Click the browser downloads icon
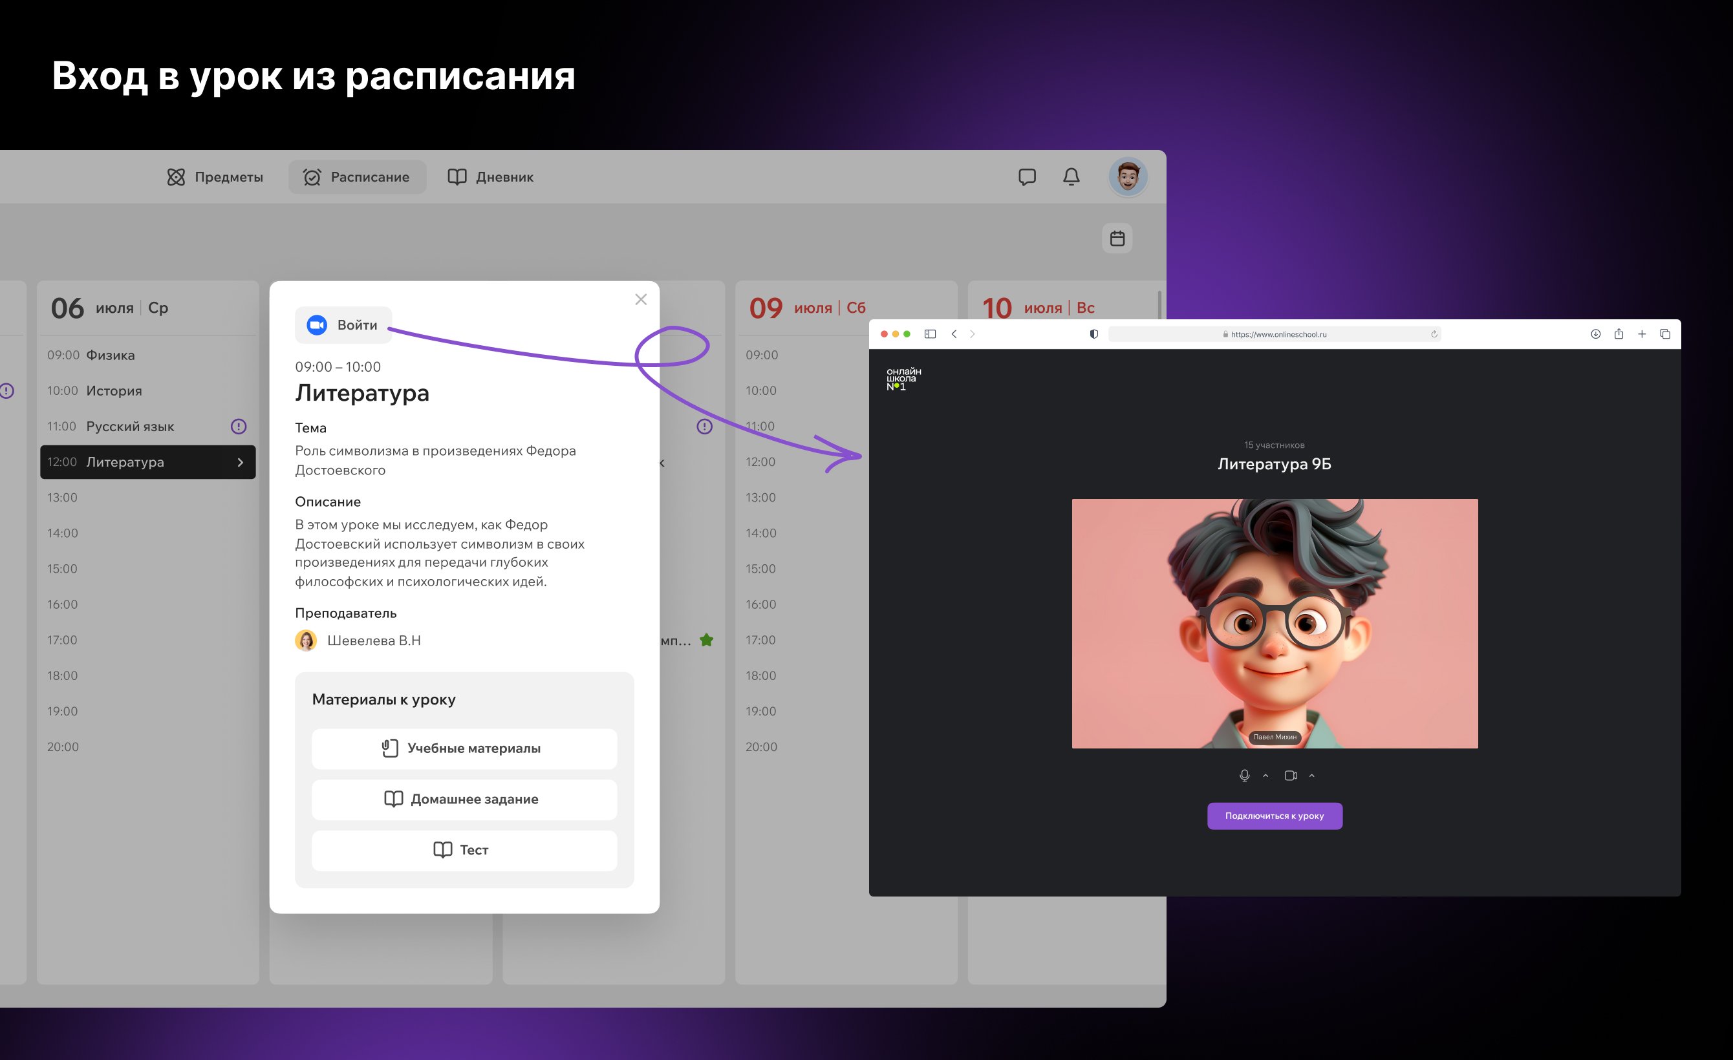Screen dimensions: 1733x1060 [x=1595, y=334]
